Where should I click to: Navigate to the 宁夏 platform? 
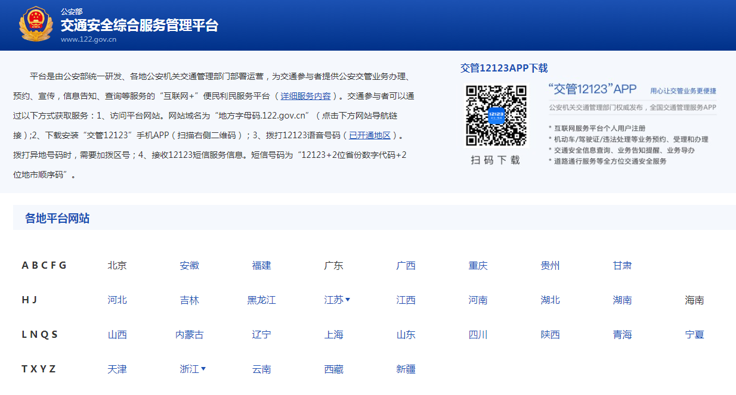694,335
